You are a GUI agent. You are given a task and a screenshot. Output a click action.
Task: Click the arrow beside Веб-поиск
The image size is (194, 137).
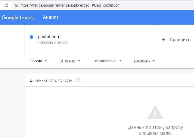click(x=154, y=61)
